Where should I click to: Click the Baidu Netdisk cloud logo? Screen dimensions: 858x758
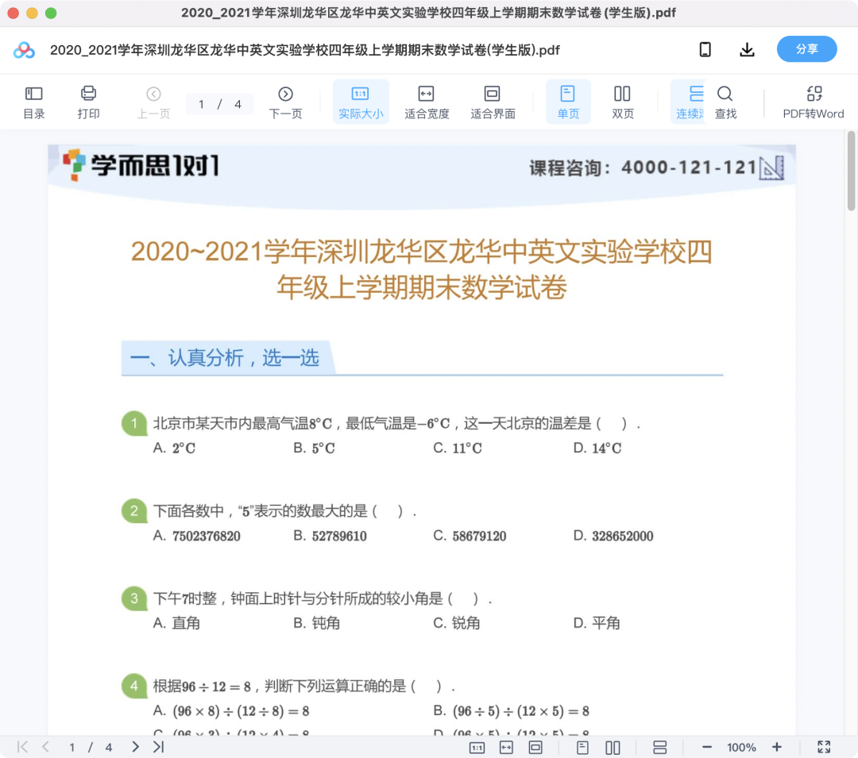[x=24, y=50]
